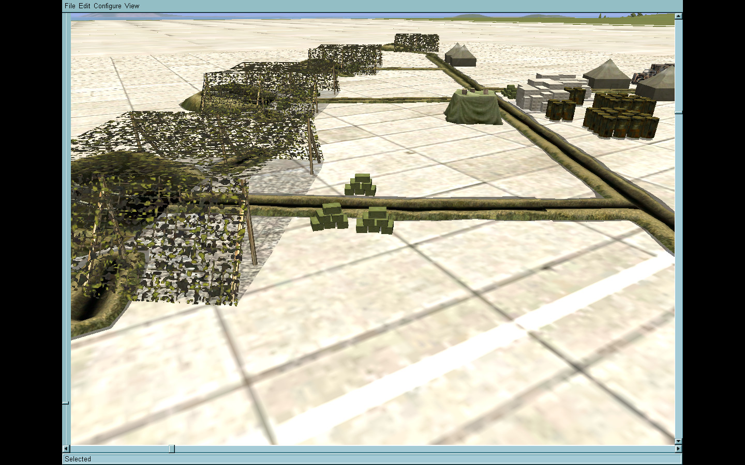Open the Edit menu
The height and width of the screenshot is (465, 745).
coord(84,6)
